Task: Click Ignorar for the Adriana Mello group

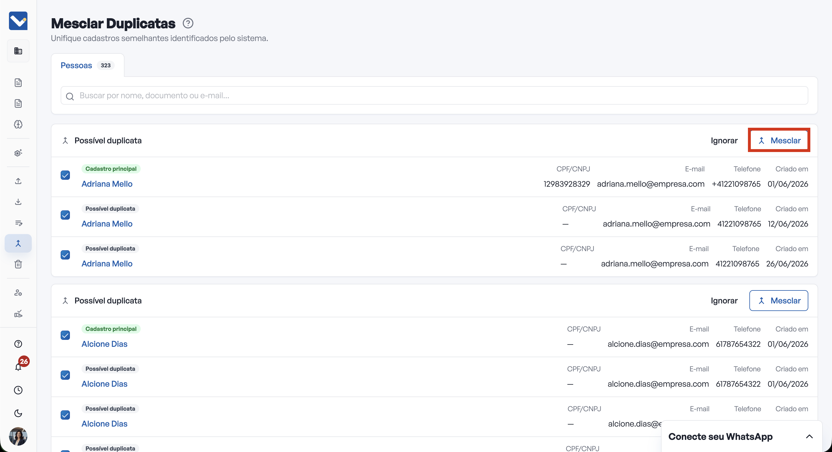Action: click(724, 140)
